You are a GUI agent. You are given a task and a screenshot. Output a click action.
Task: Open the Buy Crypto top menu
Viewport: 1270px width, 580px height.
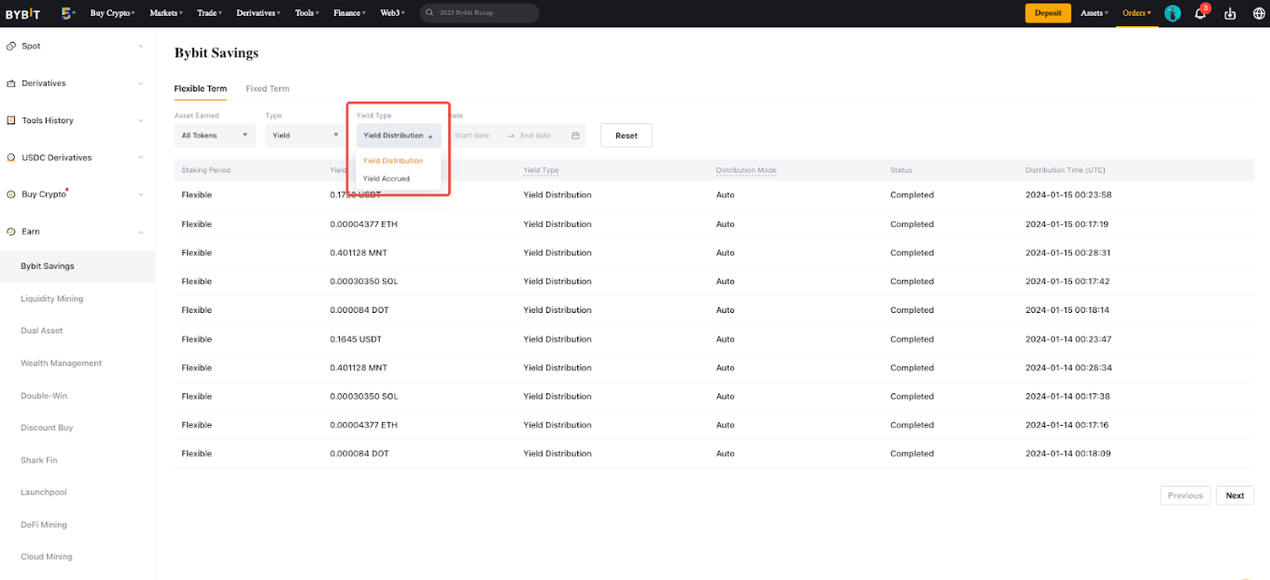pos(112,13)
